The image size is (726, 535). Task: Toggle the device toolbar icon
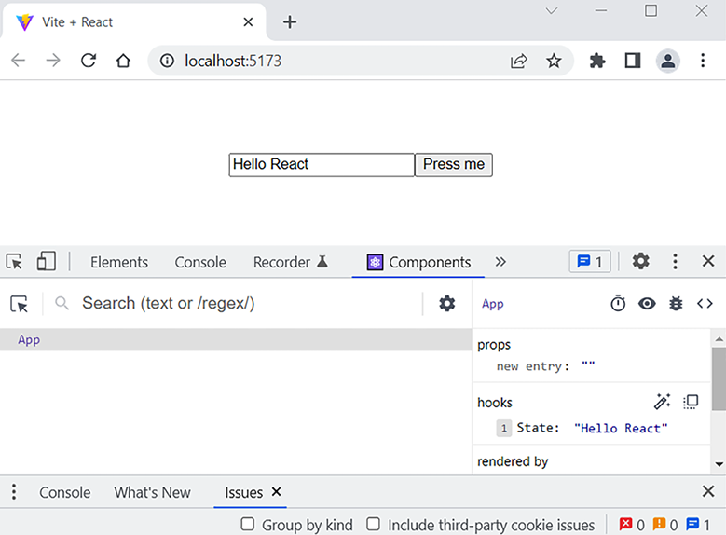47,262
